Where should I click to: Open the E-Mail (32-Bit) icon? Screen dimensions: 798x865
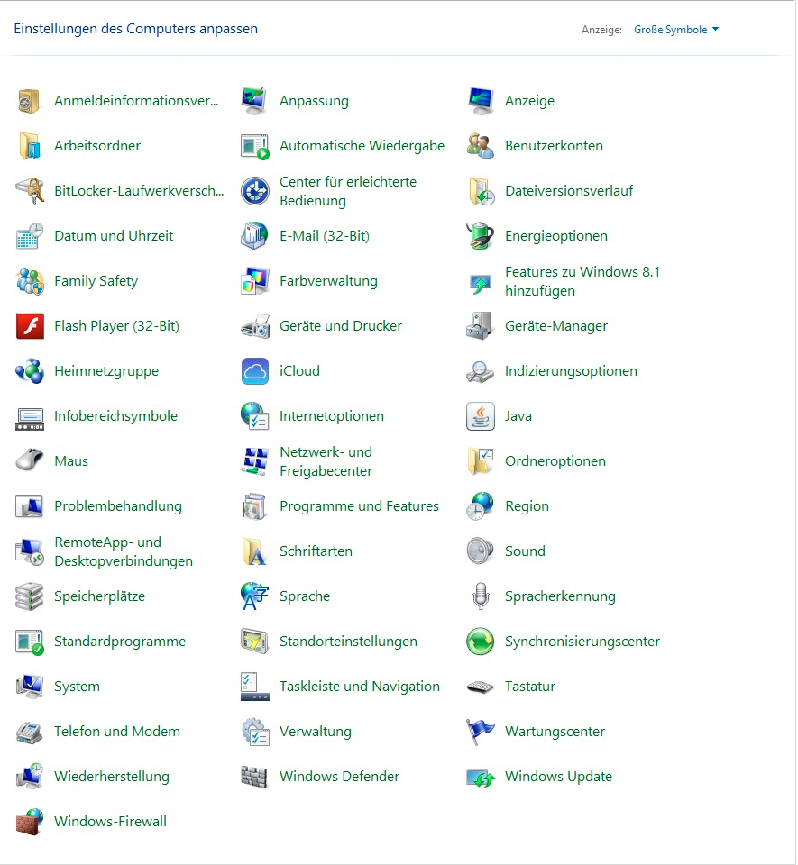pyautogui.click(x=254, y=236)
